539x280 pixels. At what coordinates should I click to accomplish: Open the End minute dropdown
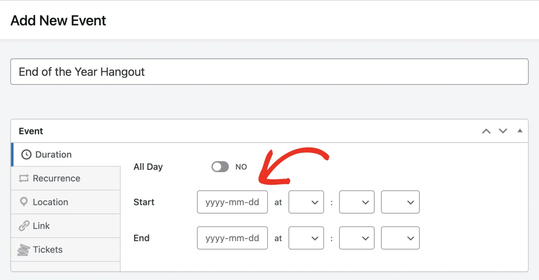coord(357,238)
